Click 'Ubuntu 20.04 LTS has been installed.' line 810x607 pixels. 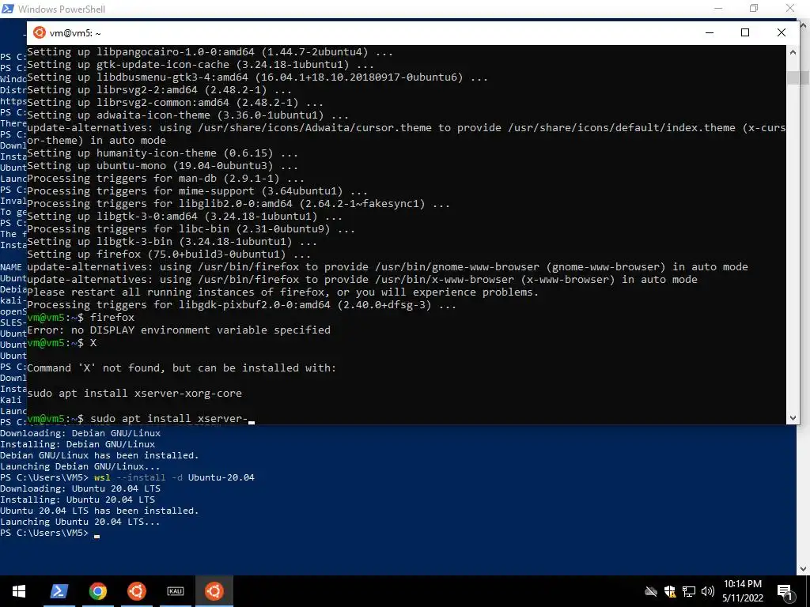100,511
